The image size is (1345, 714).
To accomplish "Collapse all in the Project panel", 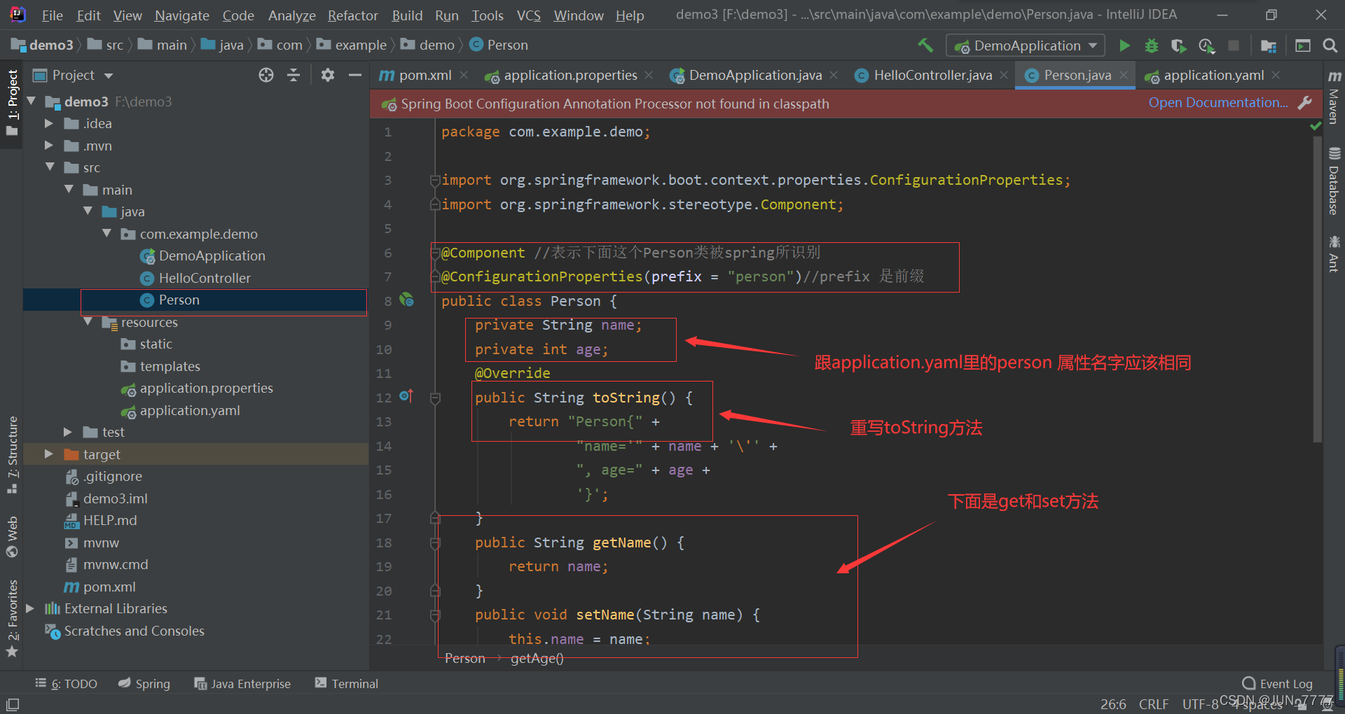I will (294, 75).
